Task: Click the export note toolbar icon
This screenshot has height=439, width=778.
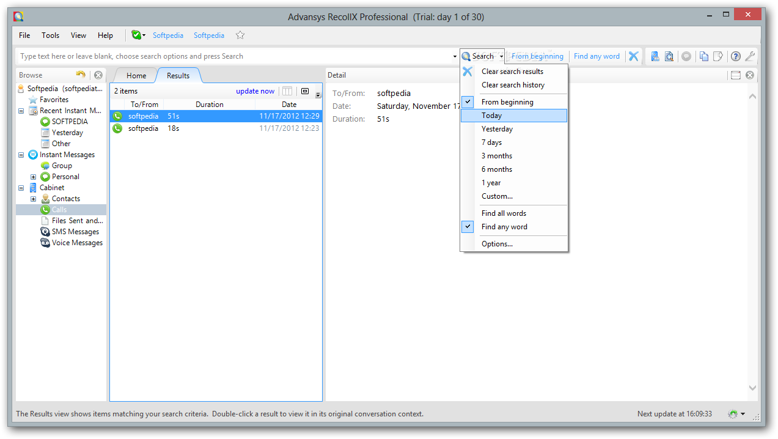Action: (718, 56)
